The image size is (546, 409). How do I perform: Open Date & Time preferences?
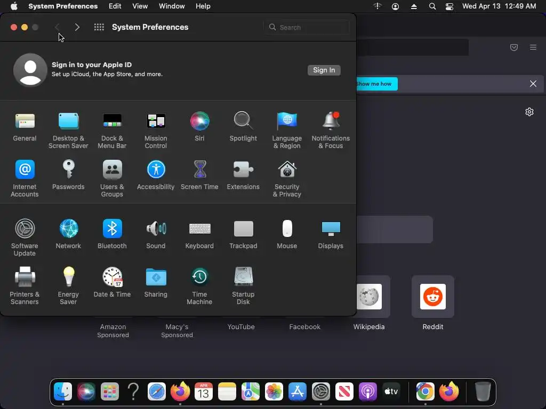112,282
